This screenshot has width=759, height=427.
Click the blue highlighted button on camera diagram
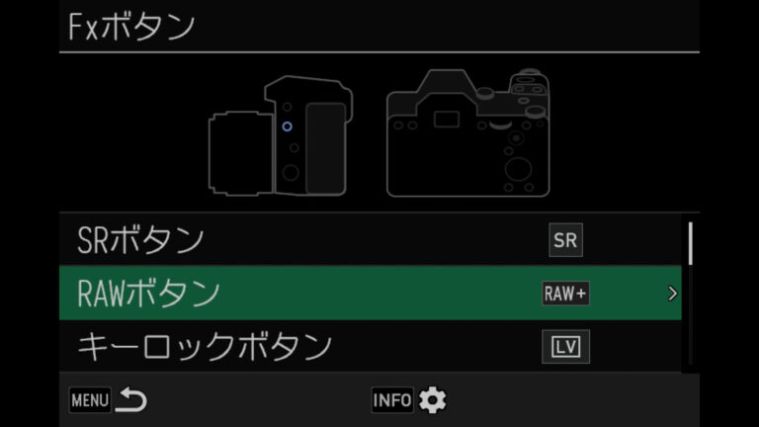coord(287,127)
